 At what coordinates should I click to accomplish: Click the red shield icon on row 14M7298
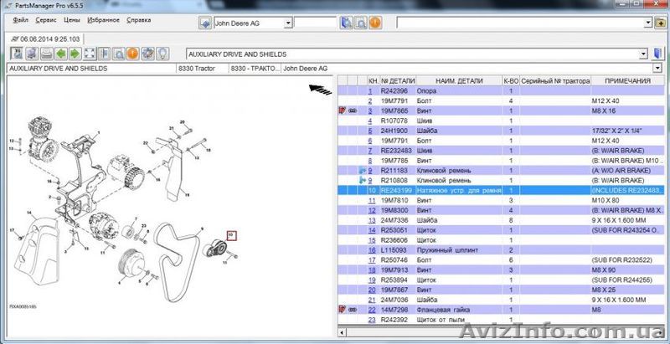tap(341, 309)
